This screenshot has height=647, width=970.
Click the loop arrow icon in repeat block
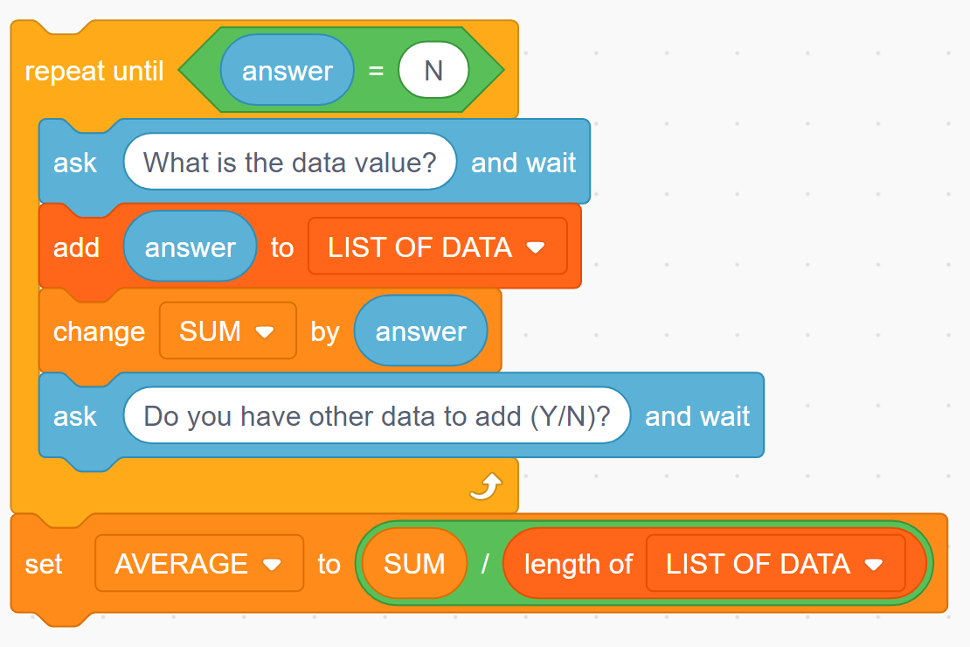point(486,486)
